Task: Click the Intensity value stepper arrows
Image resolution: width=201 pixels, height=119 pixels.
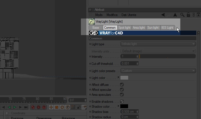Action: 137,56
